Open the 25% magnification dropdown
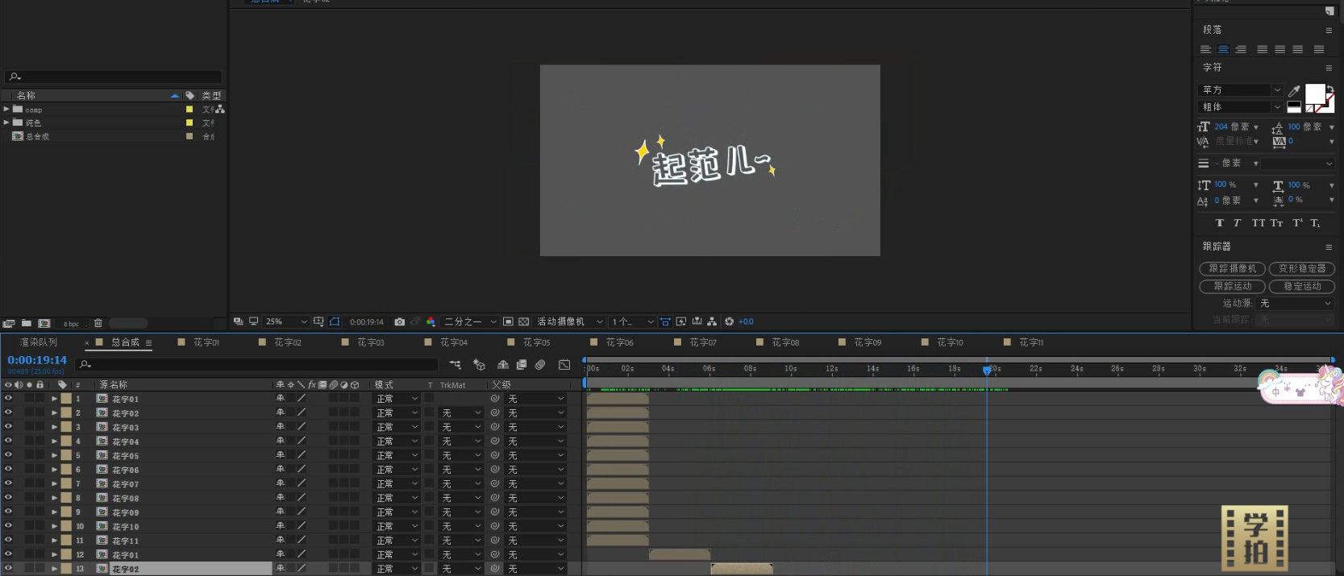The image size is (1344, 576). click(286, 321)
